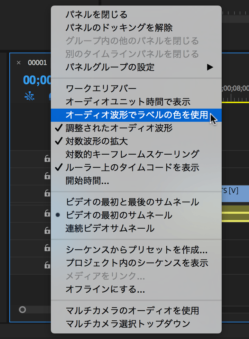
Task: Select the blue [V] video clip
Action: point(235,193)
